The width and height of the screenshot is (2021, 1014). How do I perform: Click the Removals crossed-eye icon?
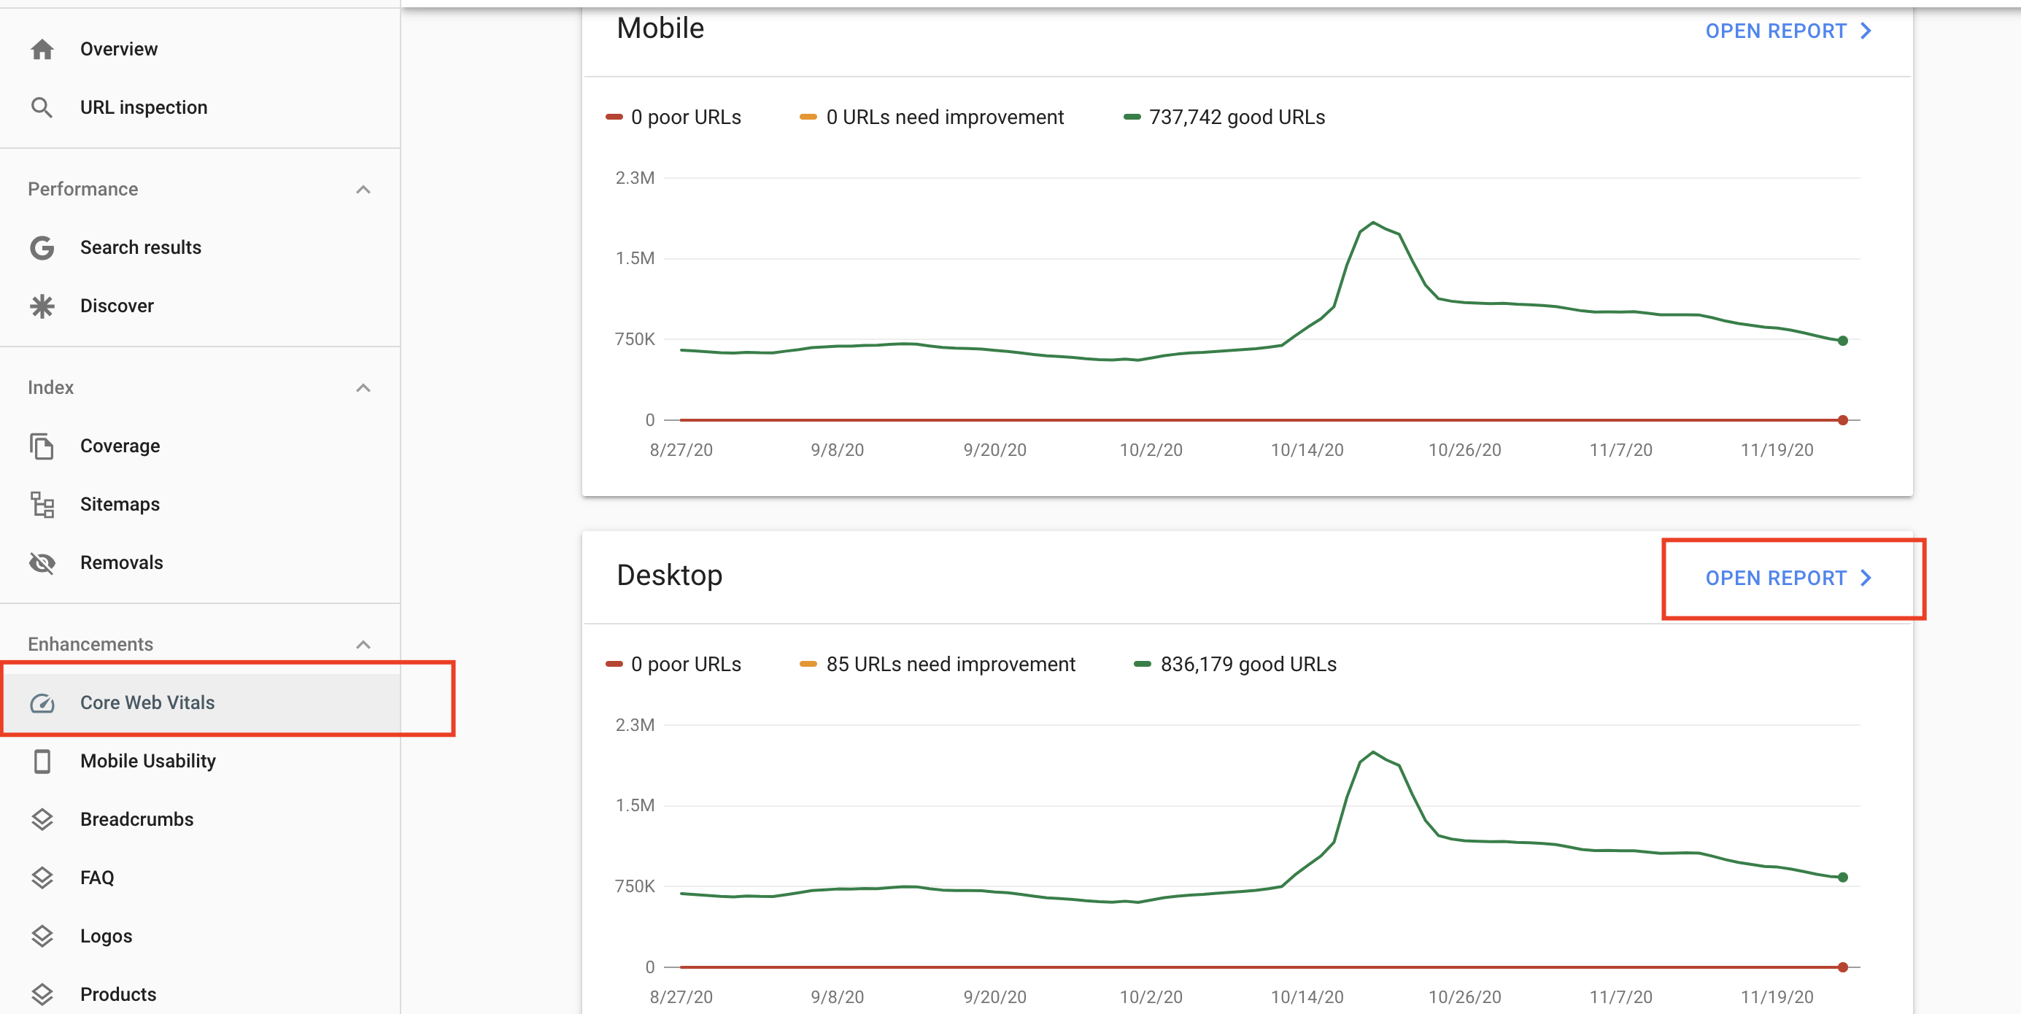42,563
